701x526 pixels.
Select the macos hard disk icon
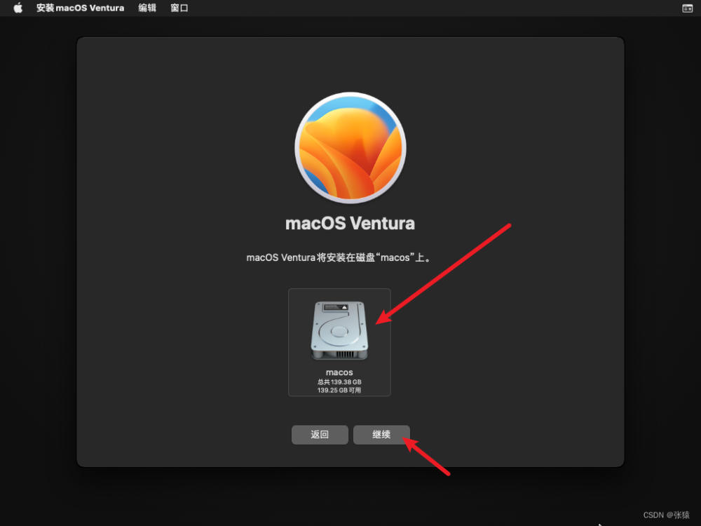pyautogui.click(x=339, y=330)
